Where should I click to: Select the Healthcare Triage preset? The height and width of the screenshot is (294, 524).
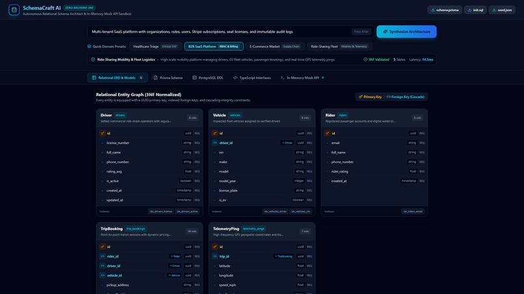155,46
